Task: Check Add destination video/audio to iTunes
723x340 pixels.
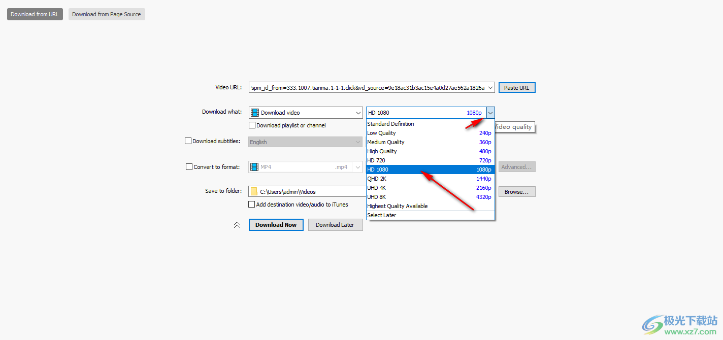Action: [x=251, y=205]
